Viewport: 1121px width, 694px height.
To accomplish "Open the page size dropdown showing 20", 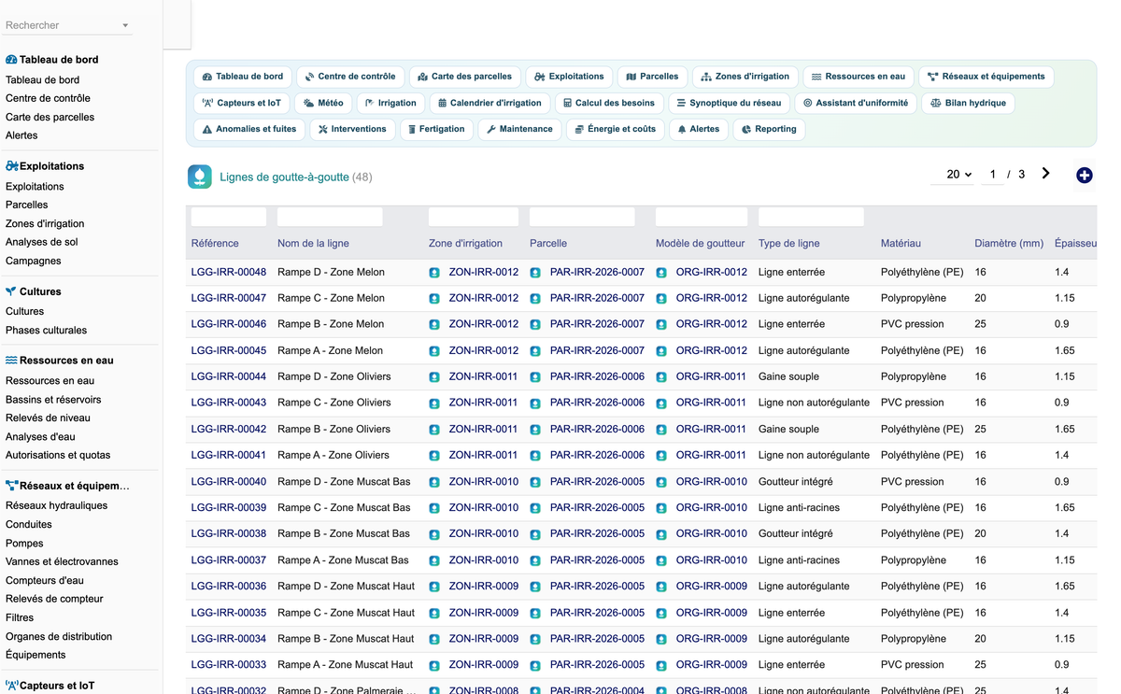I will (x=954, y=175).
